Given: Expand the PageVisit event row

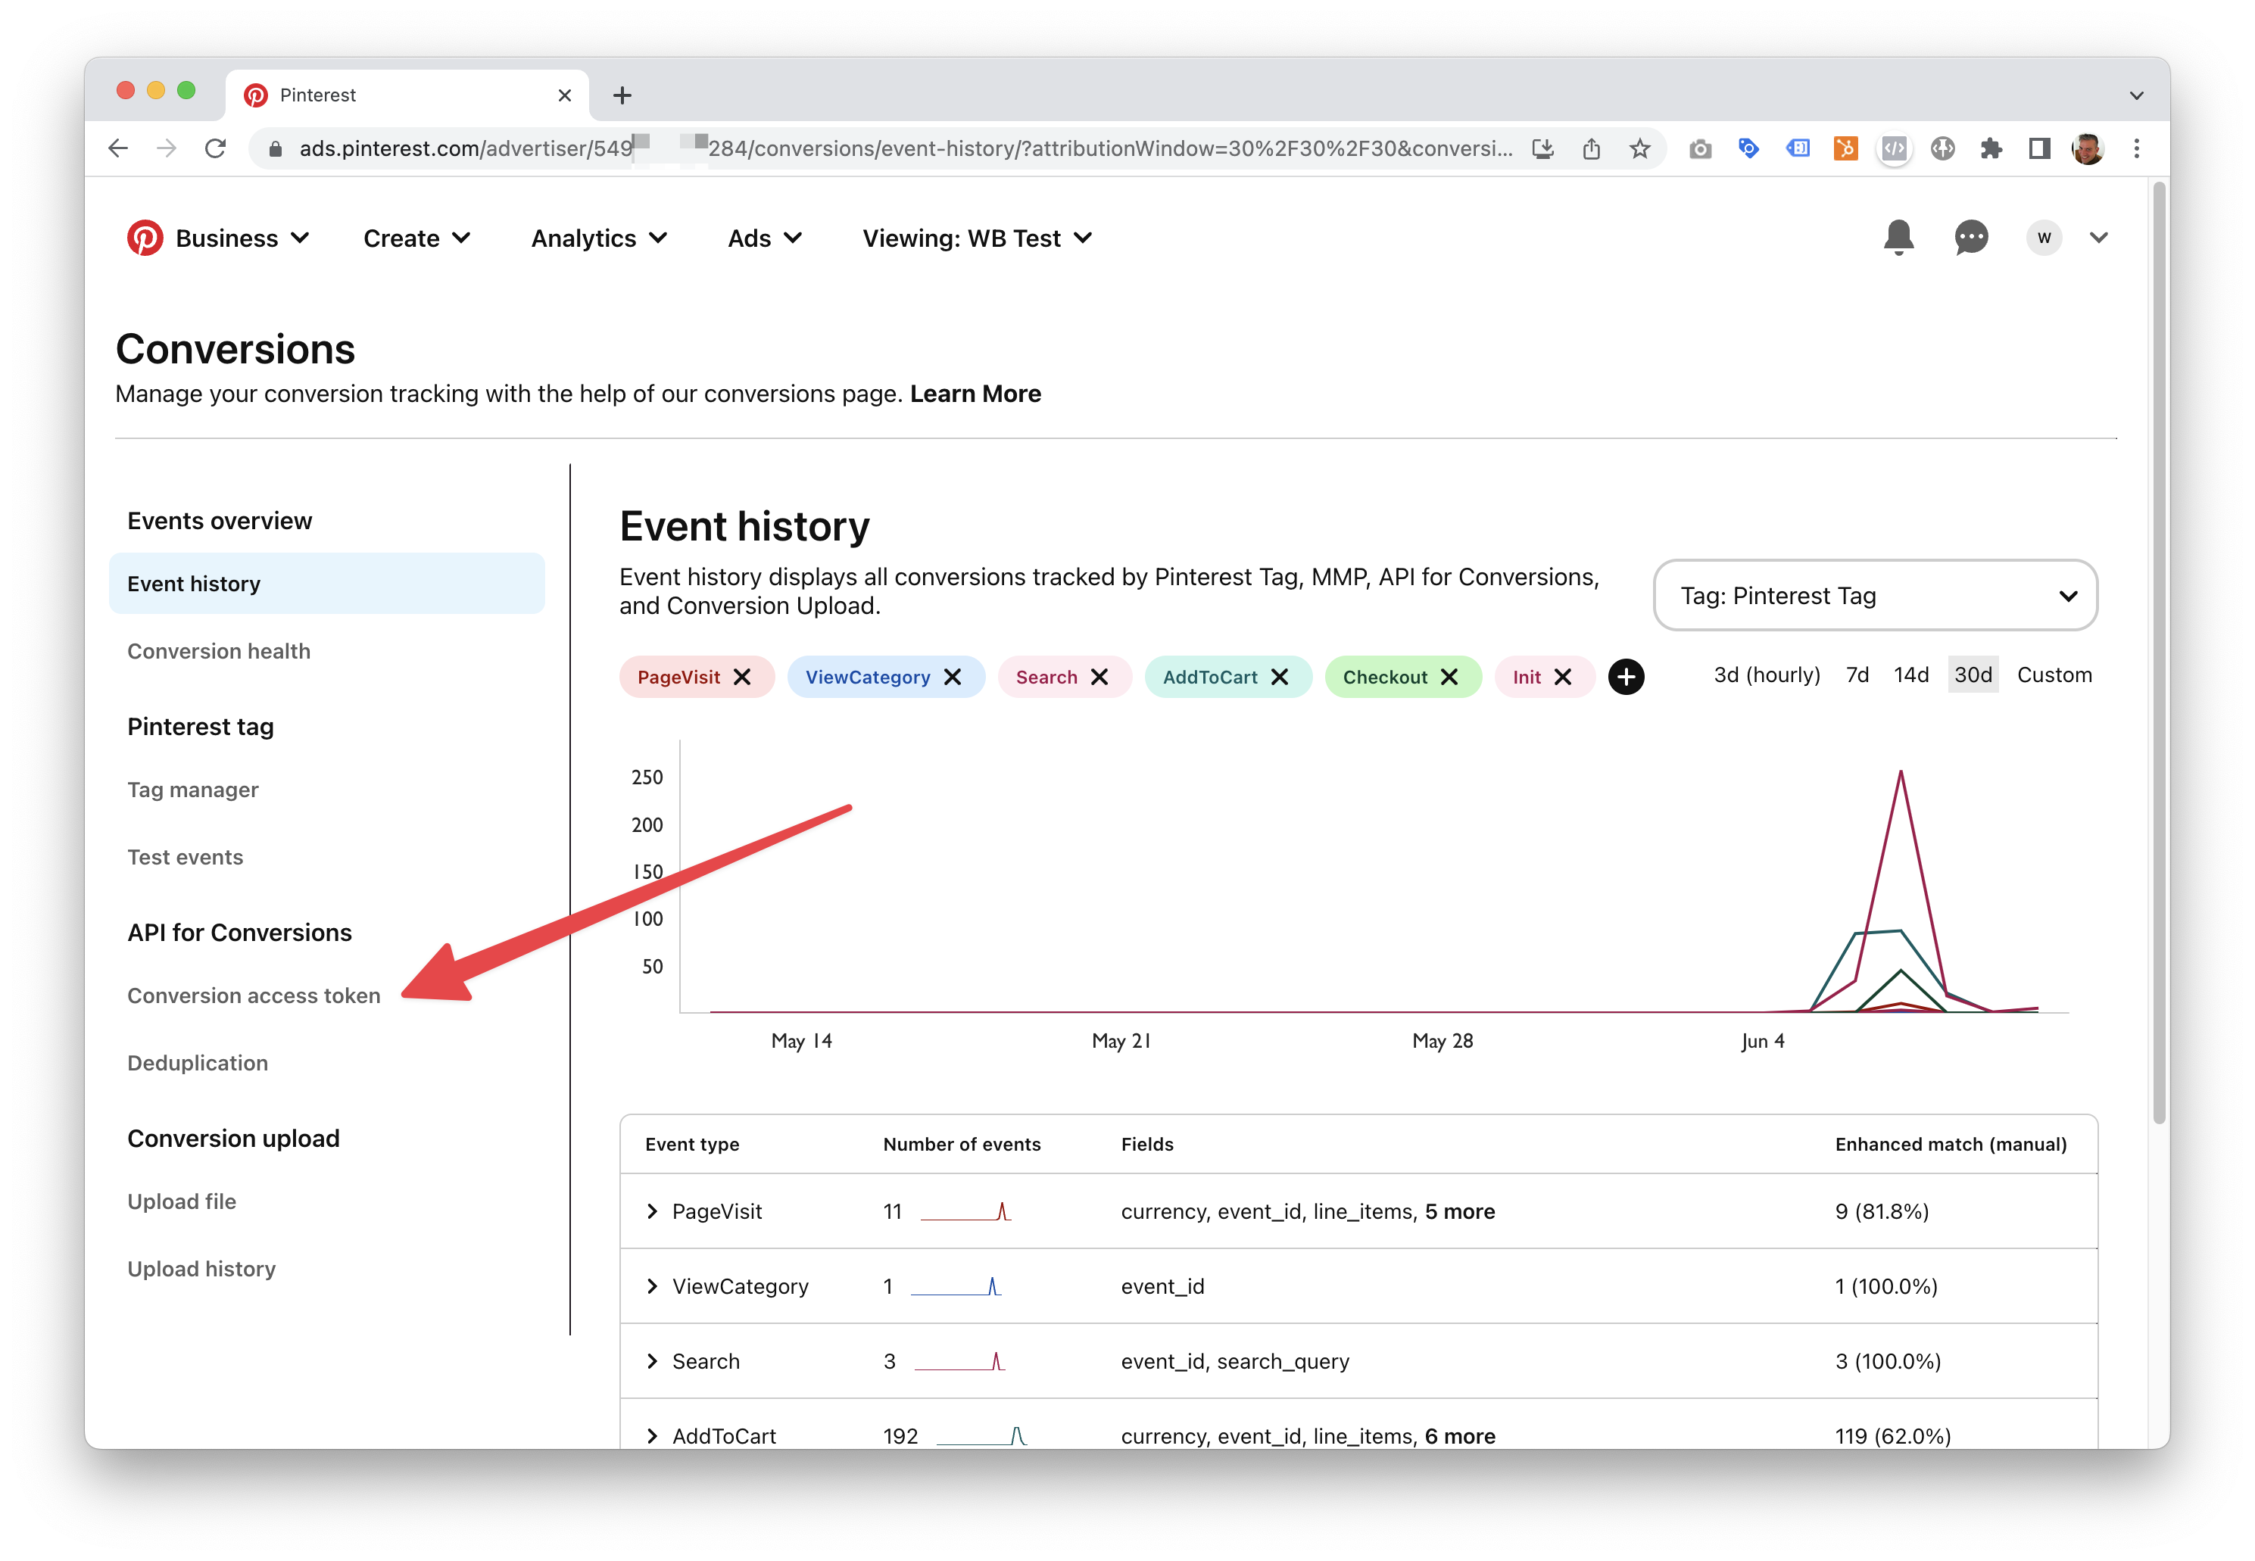Looking at the screenshot, I should (x=653, y=1210).
